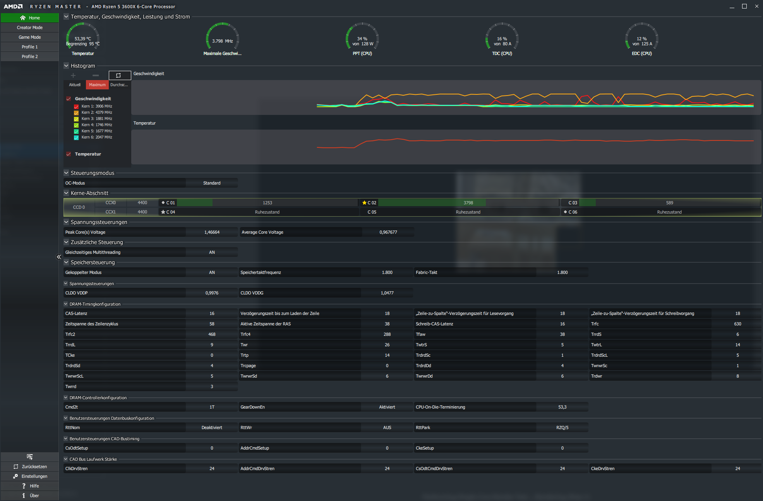Toggle Kern 2 orange checkbox
The height and width of the screenshot is (501, 763).
76,113
